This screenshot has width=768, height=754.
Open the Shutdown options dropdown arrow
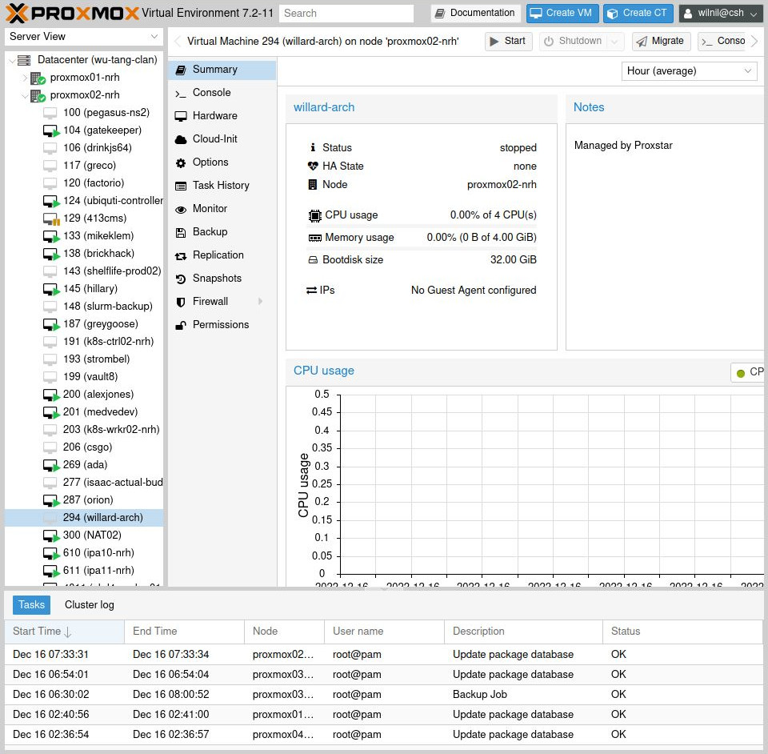614,42
